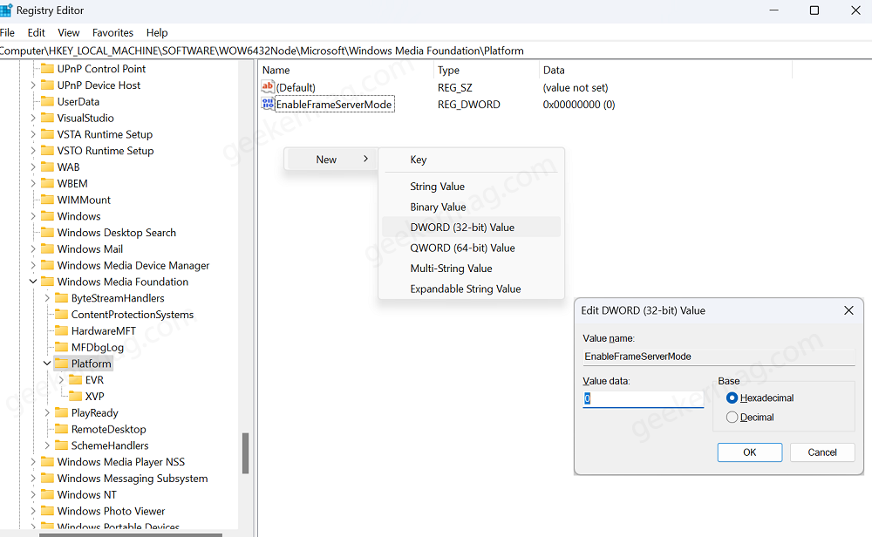Click the WAB folder icon
Screen dimensions: 872x537
click(48, 167)
